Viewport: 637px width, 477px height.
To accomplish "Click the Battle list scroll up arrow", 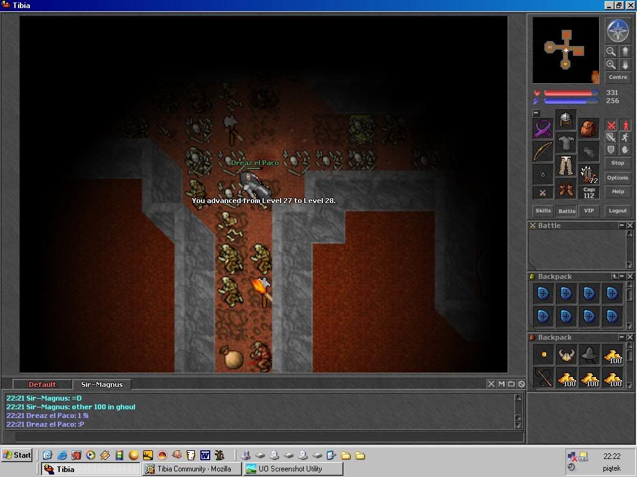I will point(630,234).
